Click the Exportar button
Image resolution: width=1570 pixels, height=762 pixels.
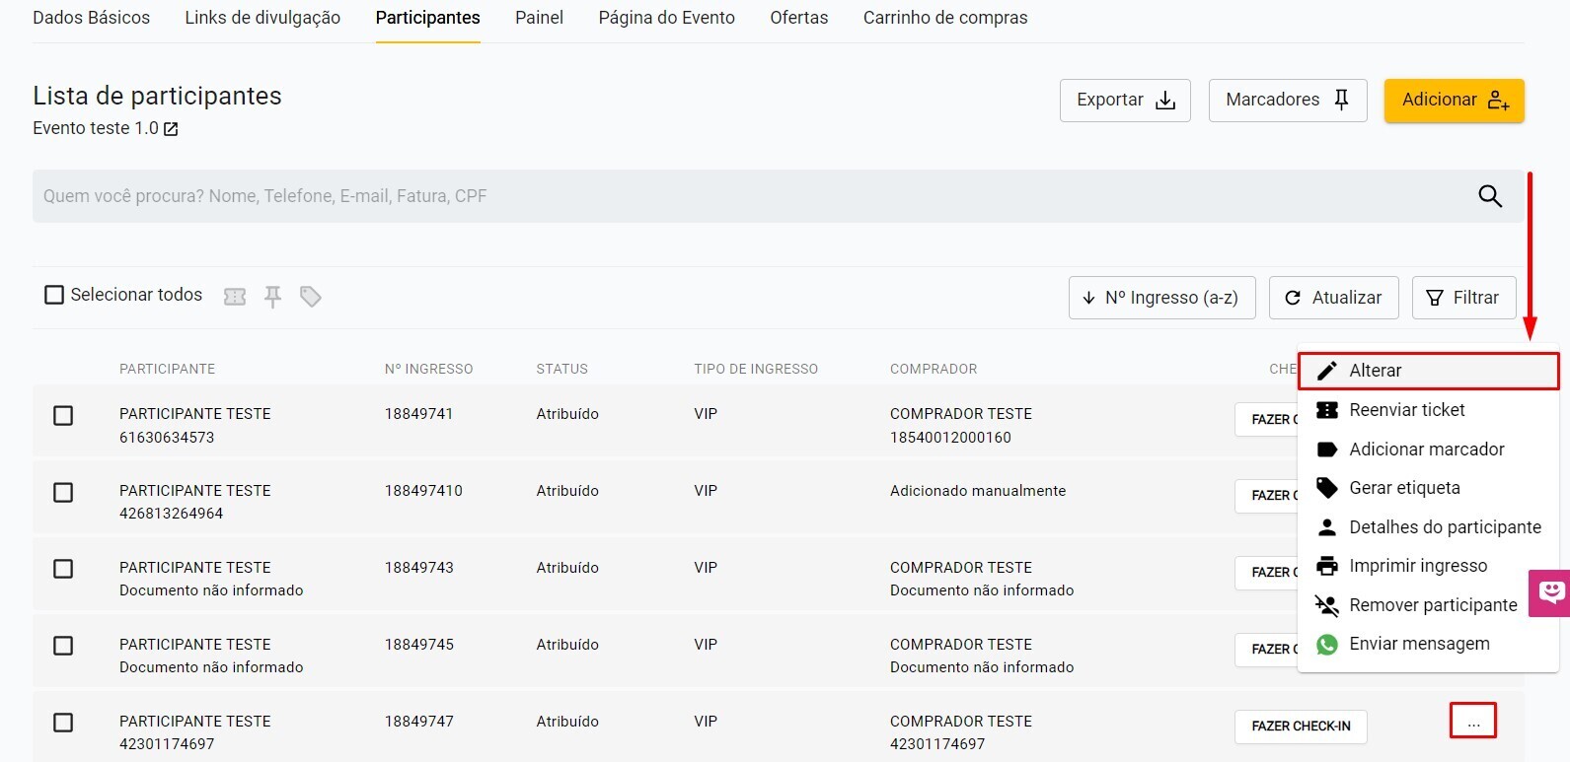(x=1125, y=101)
